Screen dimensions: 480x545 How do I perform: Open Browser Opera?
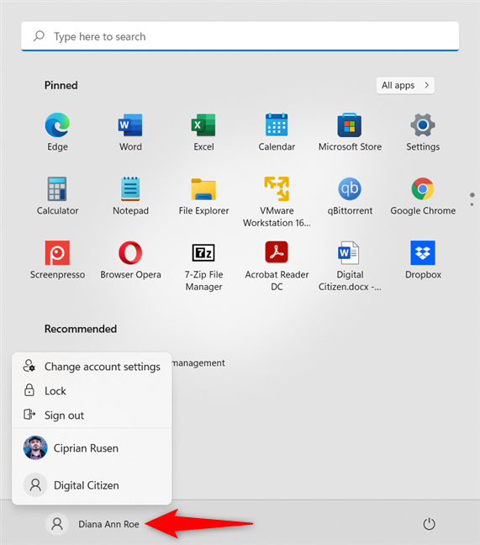click(130, 260)
